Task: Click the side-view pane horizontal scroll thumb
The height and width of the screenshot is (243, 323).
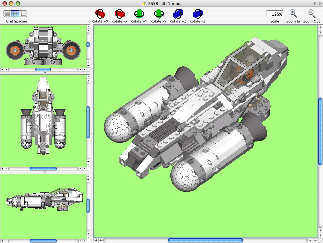Action: [x=43, y=241]
